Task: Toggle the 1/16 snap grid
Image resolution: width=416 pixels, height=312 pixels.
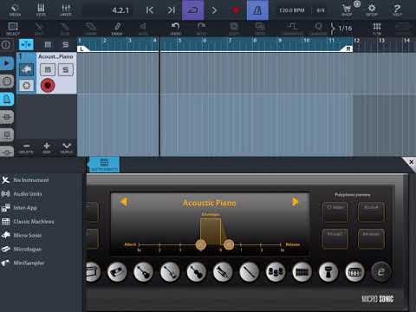Action: (377, 29)
